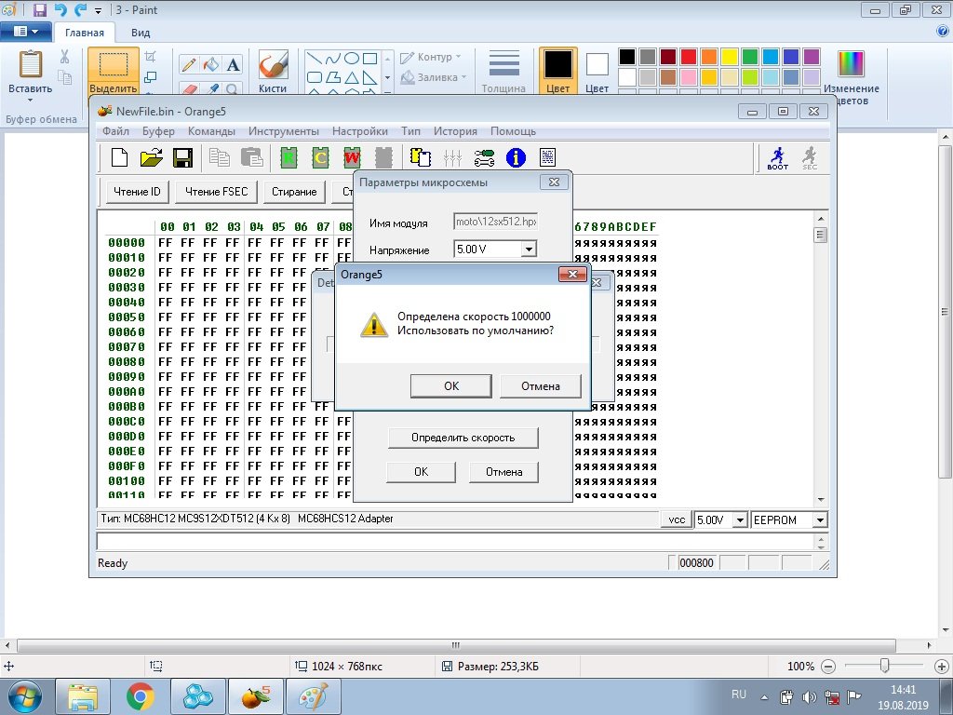Click the yellow clipboard icon in Orange5 toolbar
This screenshot has width=953, height=715.
(x=421, y=157)
